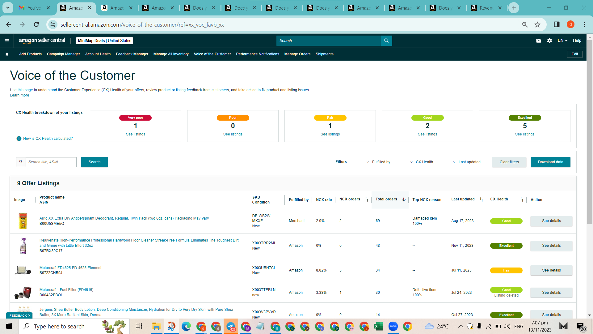Open File Explorer from the taskbar
Image resolution: width=593 pixels, height=334 pixels.
click(x=156, y=326)
